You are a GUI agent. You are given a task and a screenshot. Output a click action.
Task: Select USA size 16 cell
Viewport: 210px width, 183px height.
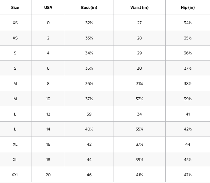click(48, 144)
